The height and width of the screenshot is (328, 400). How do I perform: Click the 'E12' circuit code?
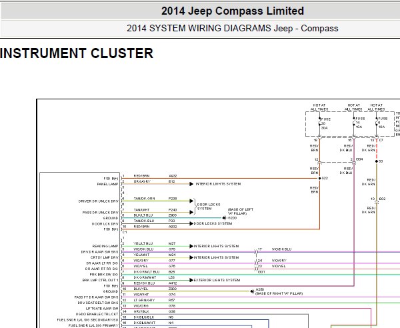click(x=172, y=181)
